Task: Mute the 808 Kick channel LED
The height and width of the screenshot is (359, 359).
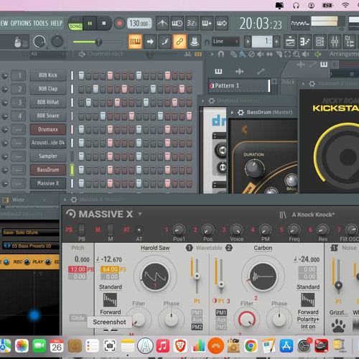Action: tap(5, 75)
